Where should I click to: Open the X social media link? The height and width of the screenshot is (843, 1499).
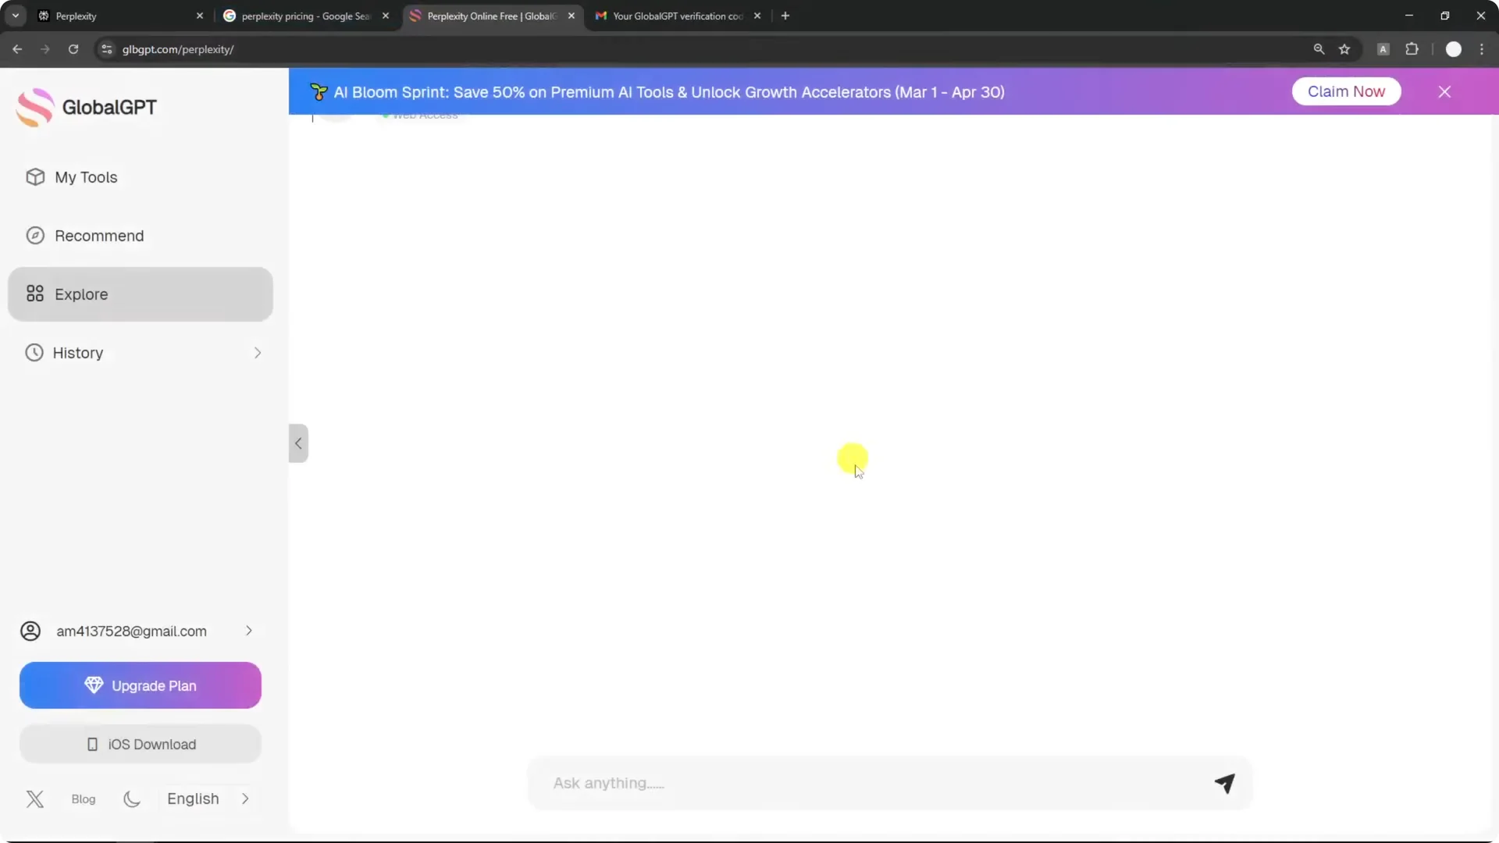click(x=35, y=799)
